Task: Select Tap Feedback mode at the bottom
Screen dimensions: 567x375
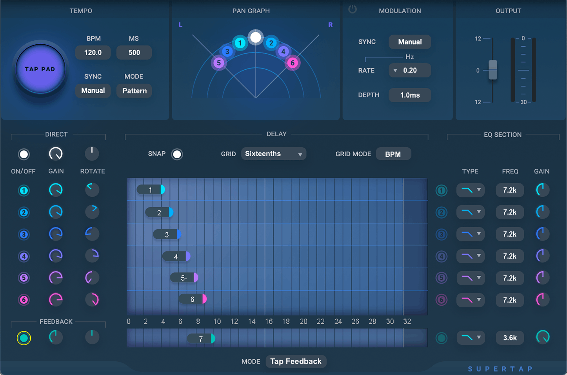Action: [296, 361]
